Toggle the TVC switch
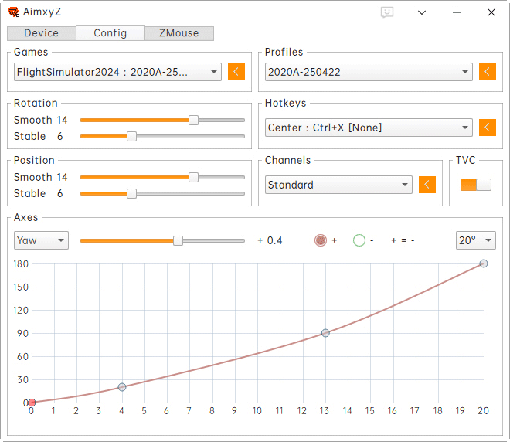This screenshot has height=442, width=510. coord(475,185)
